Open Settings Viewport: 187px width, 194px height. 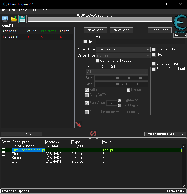[180, 35]
